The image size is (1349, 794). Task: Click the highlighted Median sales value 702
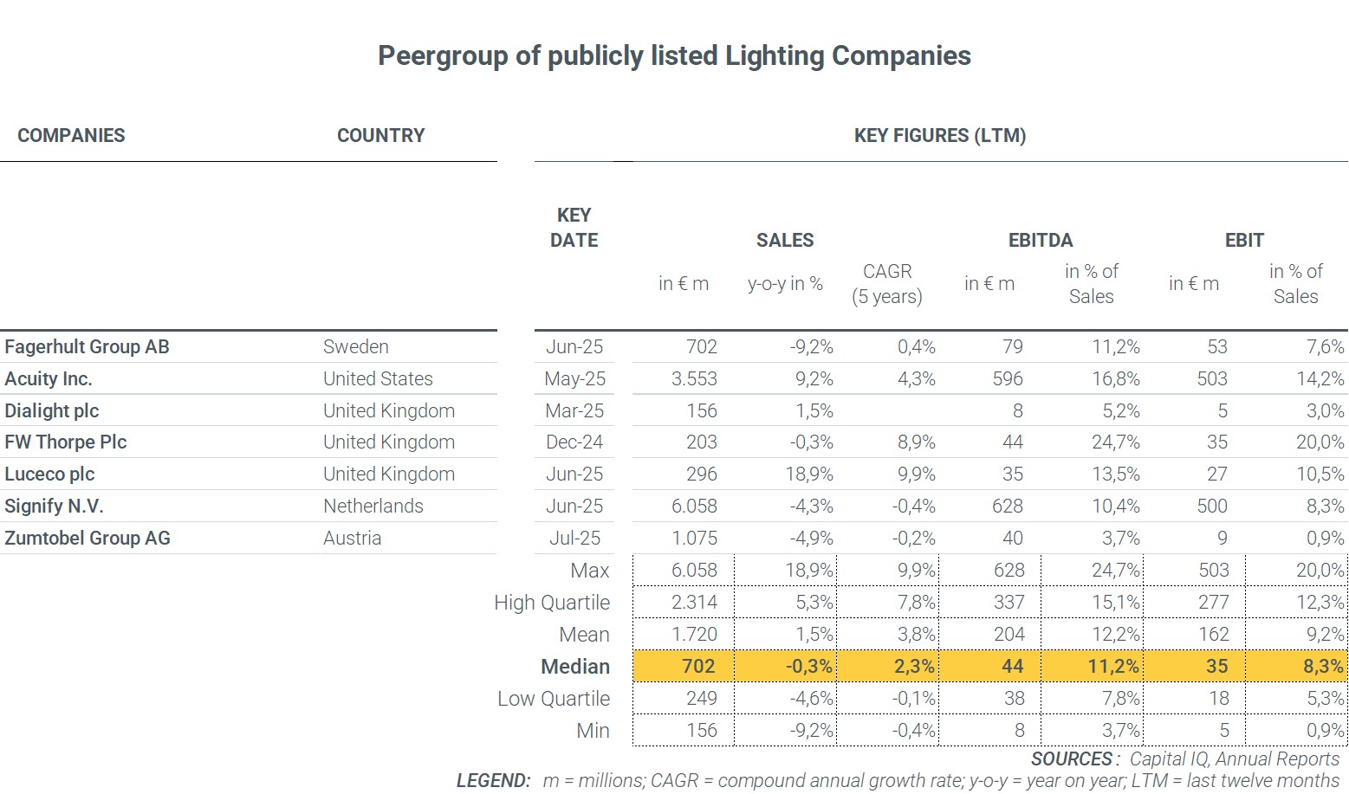pyautogui.click(x=697, y=667)
